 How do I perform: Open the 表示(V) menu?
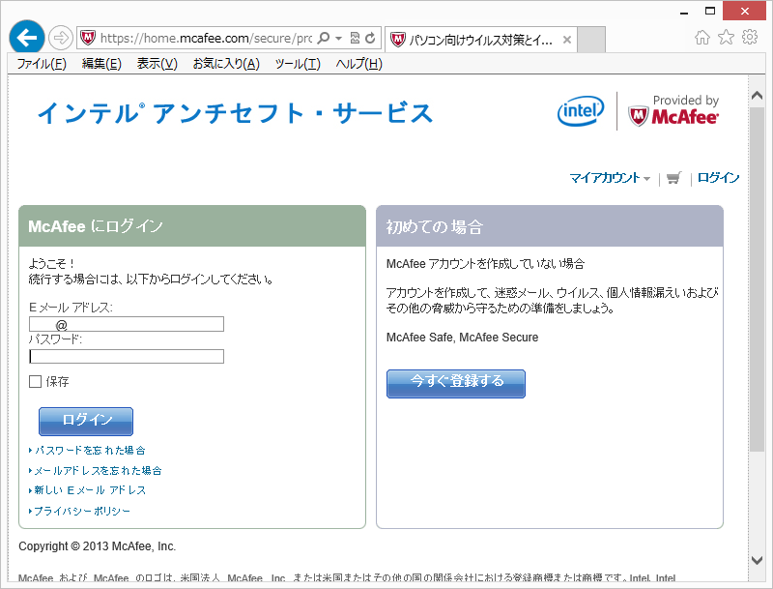pyautogui.click(x=157, y=64)
